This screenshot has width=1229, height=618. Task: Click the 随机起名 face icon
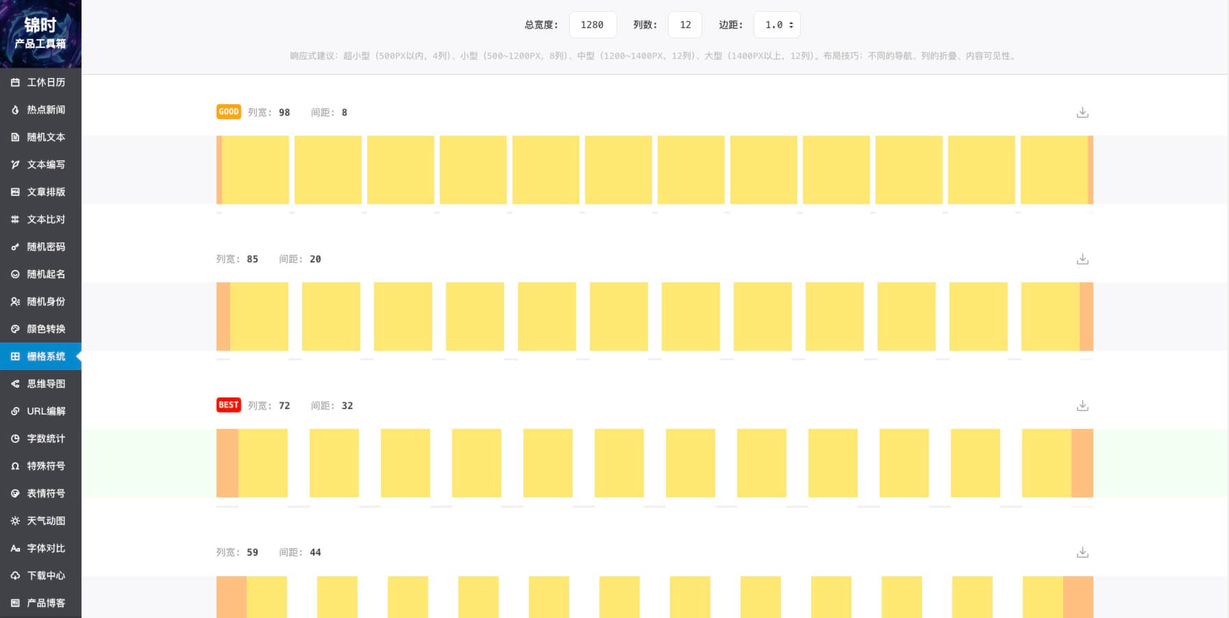pyautogui.click(x=15, y=274)
